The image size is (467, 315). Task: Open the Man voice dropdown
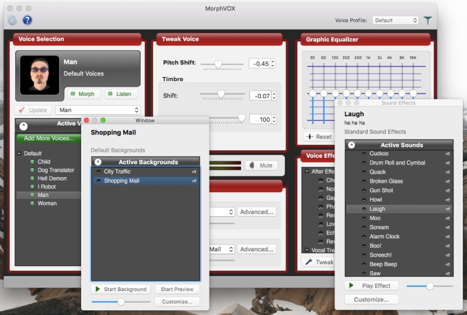click(x=97, y=110)
